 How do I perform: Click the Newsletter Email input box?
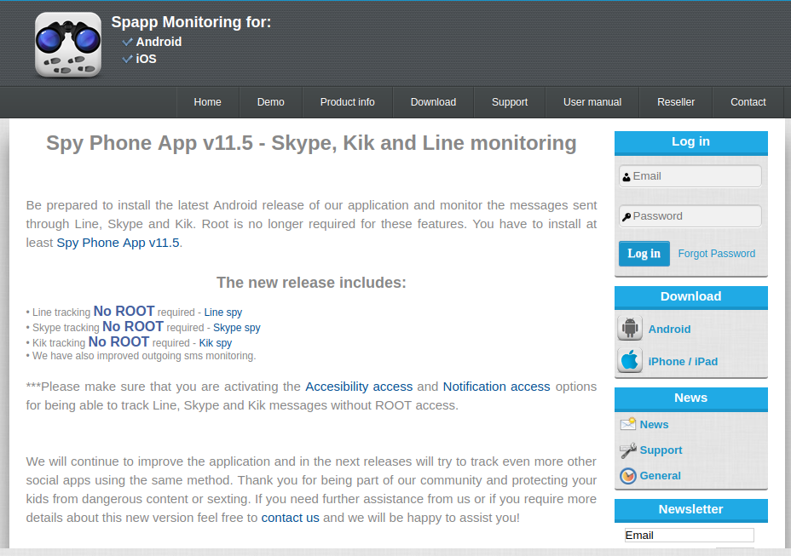[x=689, y=536]
